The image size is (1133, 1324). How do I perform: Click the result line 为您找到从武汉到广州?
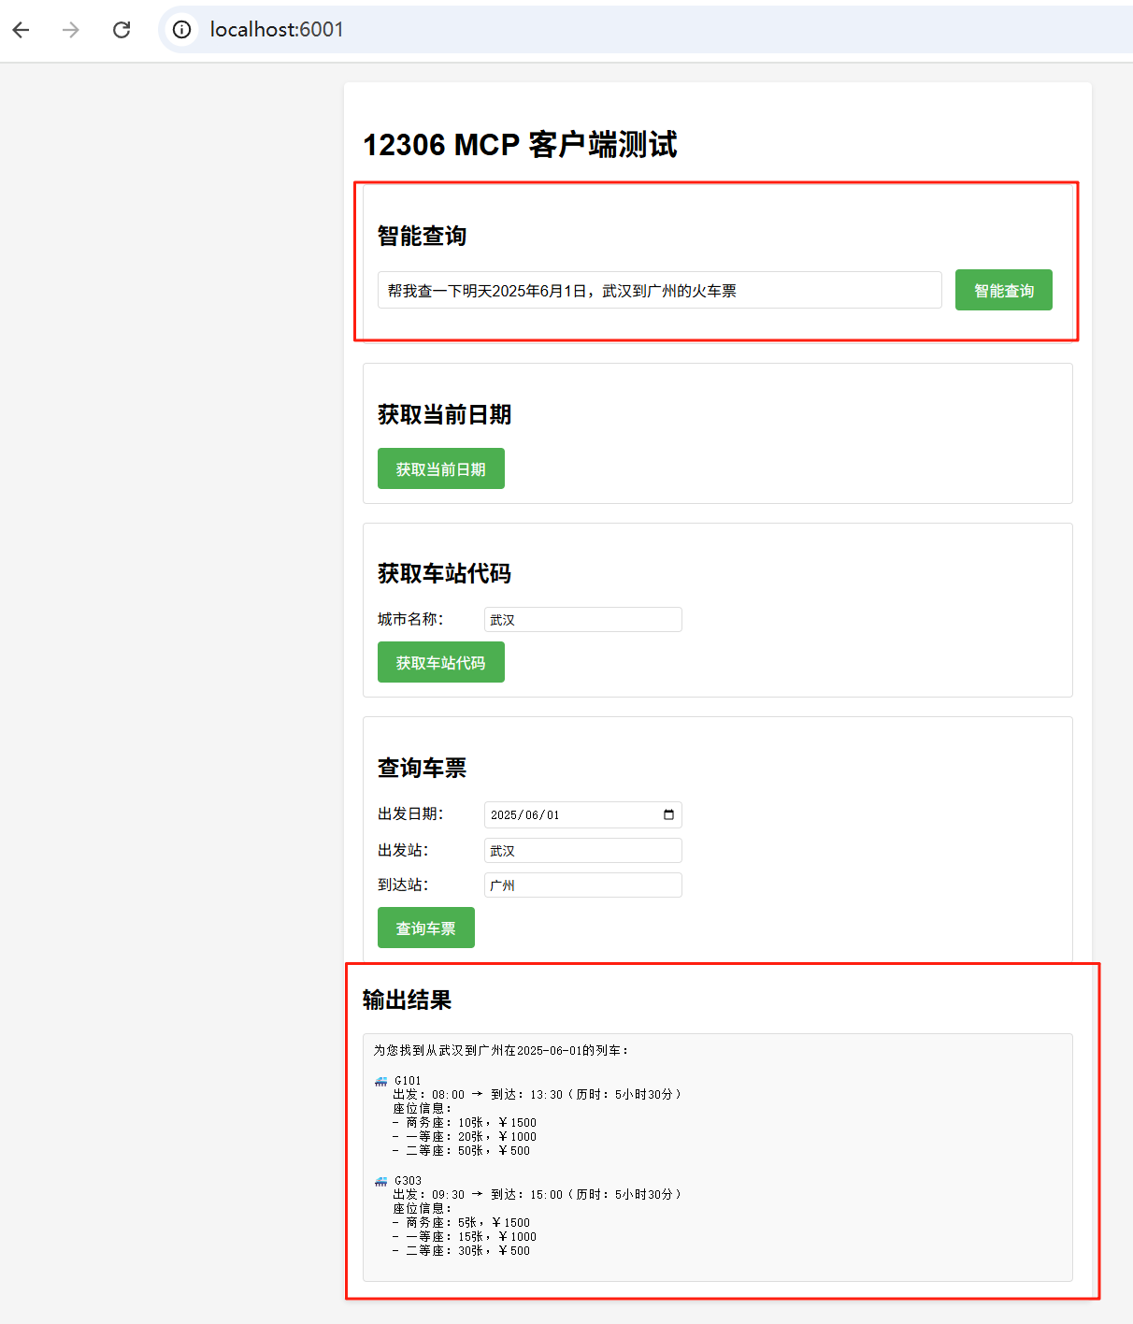501,1050
